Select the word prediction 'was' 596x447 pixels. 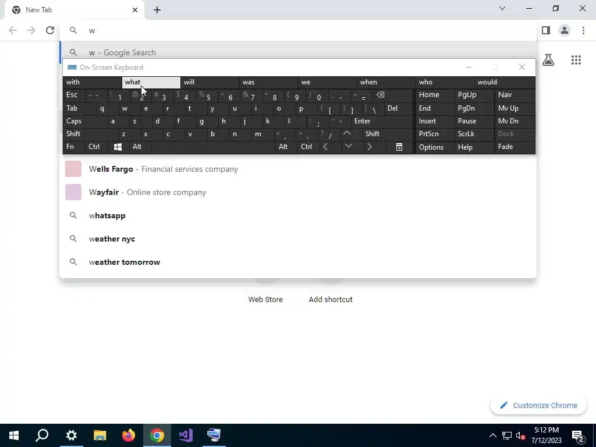click(x=269, y=82)
